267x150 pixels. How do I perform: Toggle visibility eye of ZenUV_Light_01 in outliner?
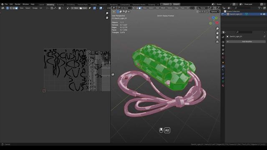tap(261, 14)
